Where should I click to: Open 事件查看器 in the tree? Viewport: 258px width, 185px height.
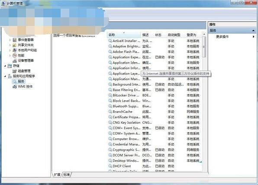(26, 40)
